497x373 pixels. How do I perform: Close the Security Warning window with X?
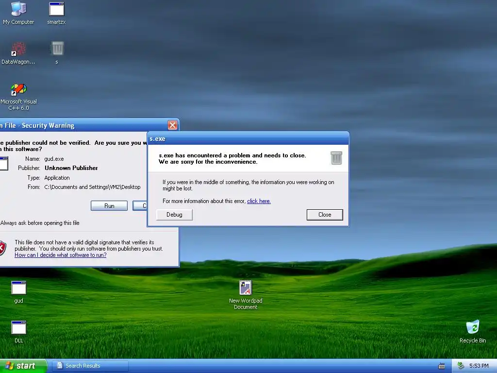(x=172, y=125)
